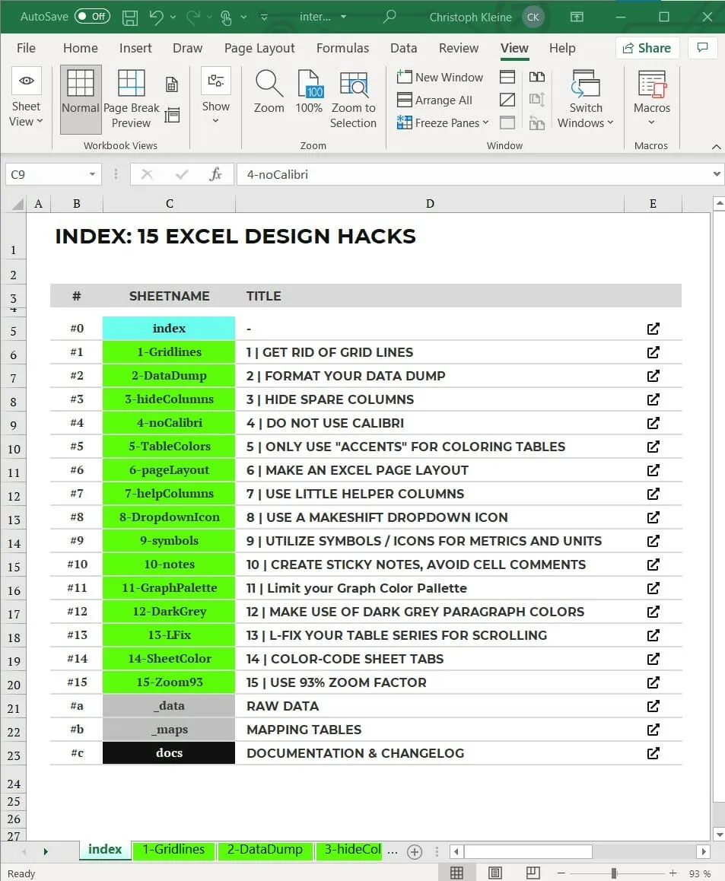The image size is (725, 881).
Task: Click the Share button
Action: point(647,48)
